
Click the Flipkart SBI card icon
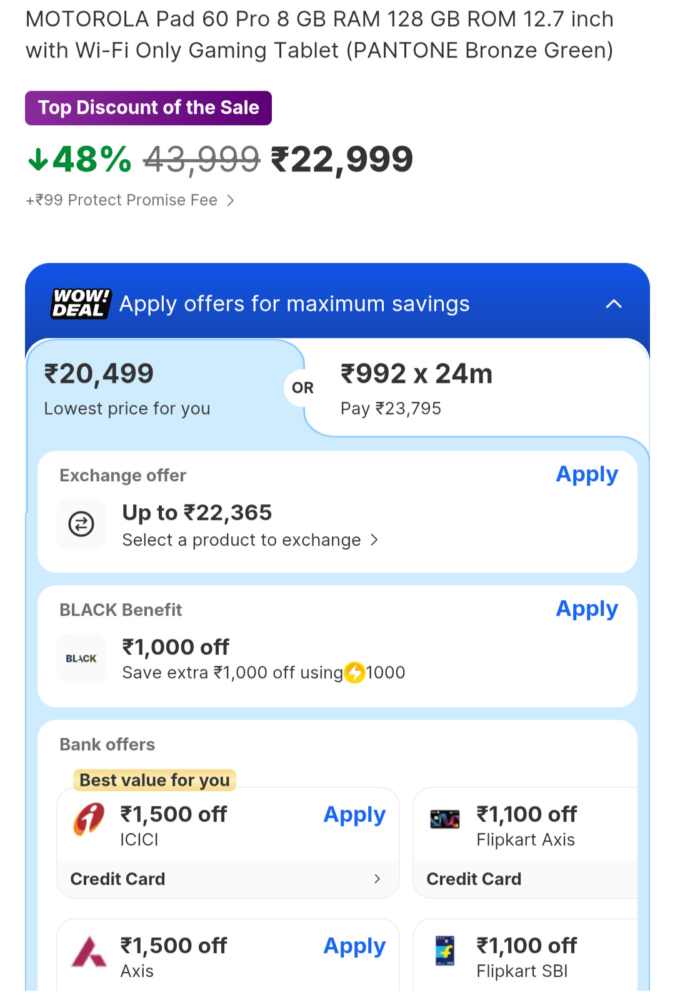point(445,951)
